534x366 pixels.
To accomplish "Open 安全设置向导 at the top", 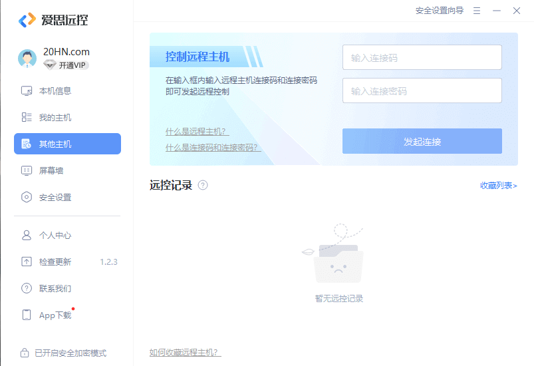I will coord(439,11).
